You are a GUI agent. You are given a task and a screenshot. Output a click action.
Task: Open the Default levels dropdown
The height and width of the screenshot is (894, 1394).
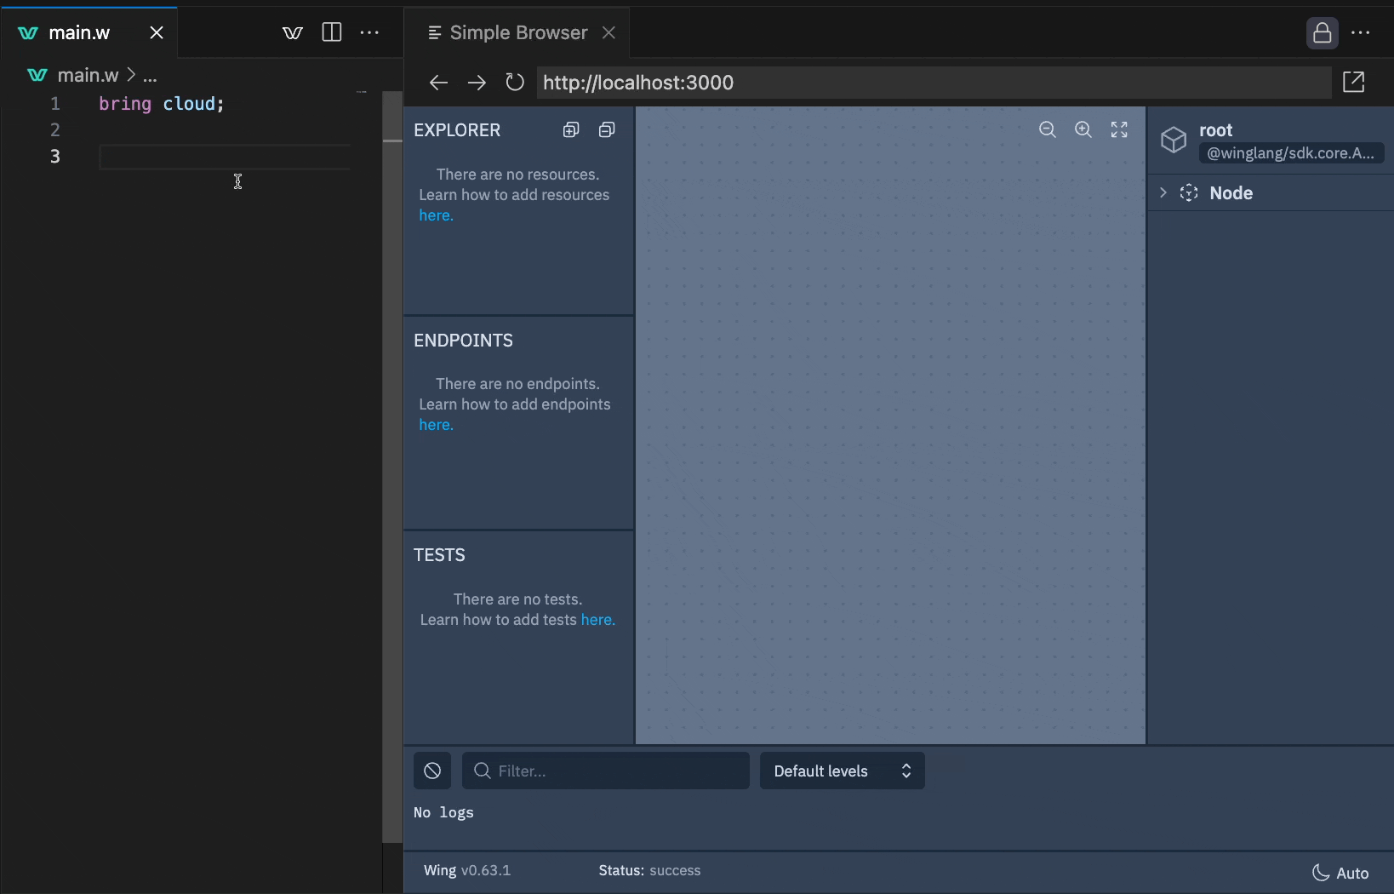click(841, 771)
